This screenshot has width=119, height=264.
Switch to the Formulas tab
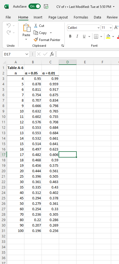[x=81, y=17]
